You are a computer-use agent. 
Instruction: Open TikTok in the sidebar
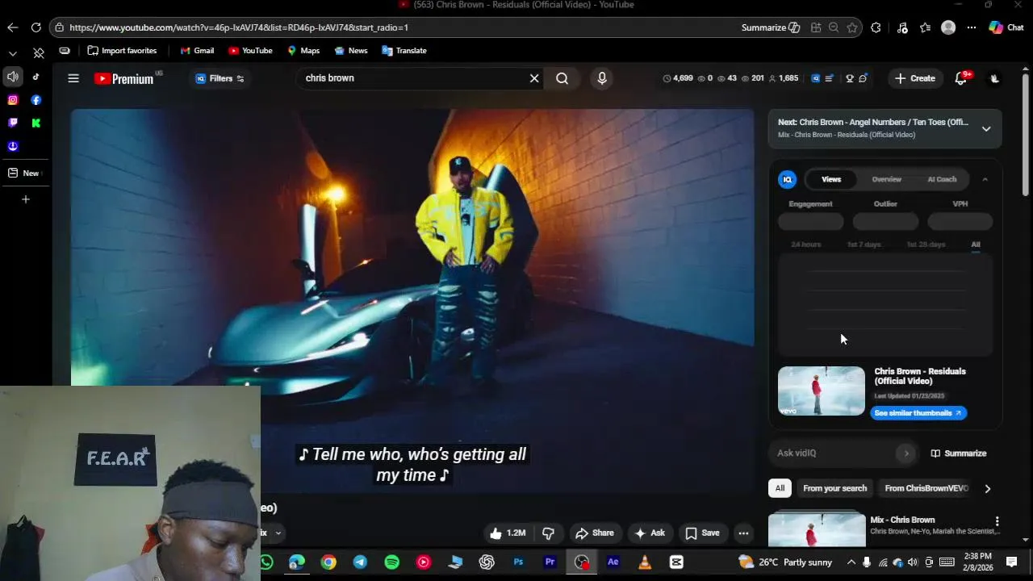(x=36, y=77)
